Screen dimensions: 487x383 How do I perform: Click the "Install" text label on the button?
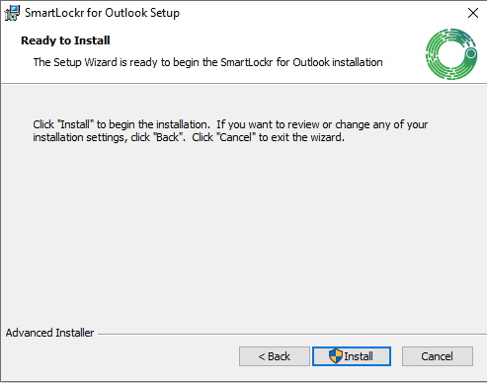pos(359,356)
